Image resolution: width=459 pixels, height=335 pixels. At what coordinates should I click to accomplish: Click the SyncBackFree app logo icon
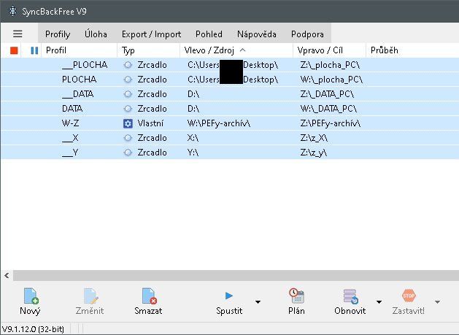click(12, 12)
